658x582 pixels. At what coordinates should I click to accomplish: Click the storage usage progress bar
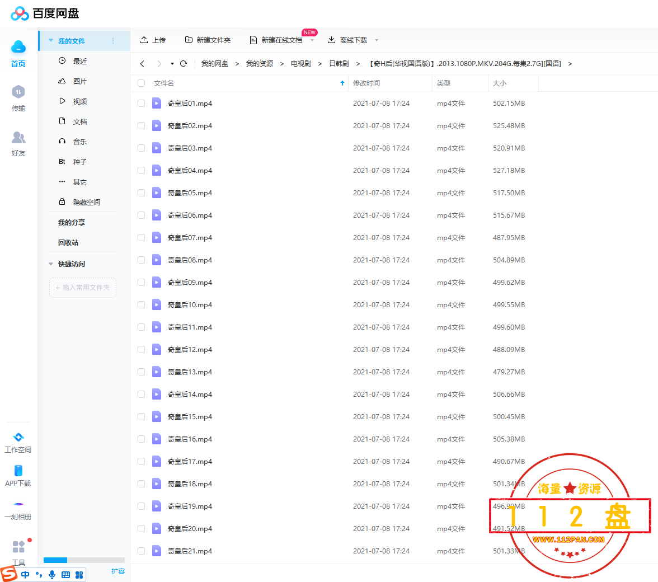tap(84, 560)
